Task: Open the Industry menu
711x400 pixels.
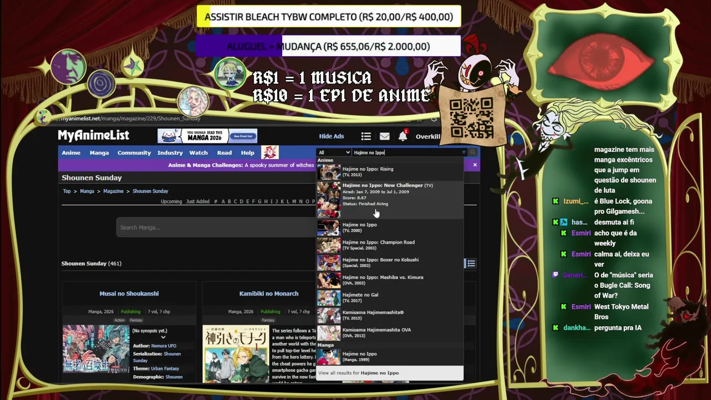Action: pyautogui.click(x=170, y=153)
